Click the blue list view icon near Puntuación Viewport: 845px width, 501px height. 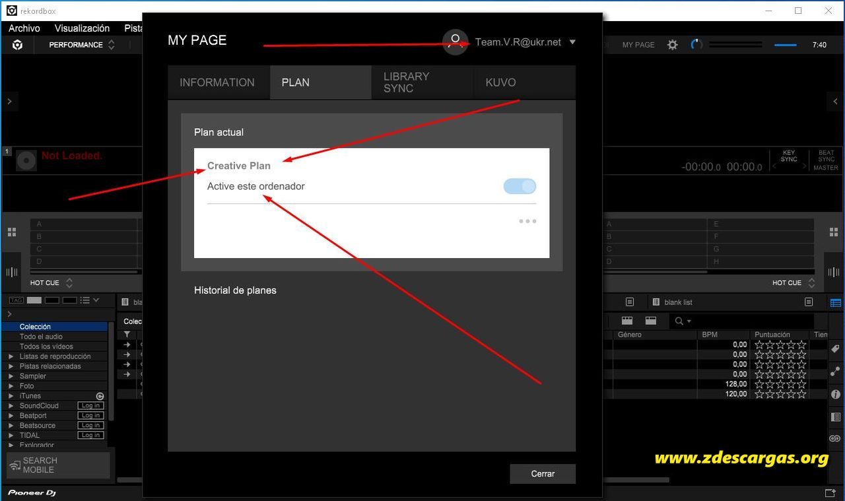tap(836, 302)
